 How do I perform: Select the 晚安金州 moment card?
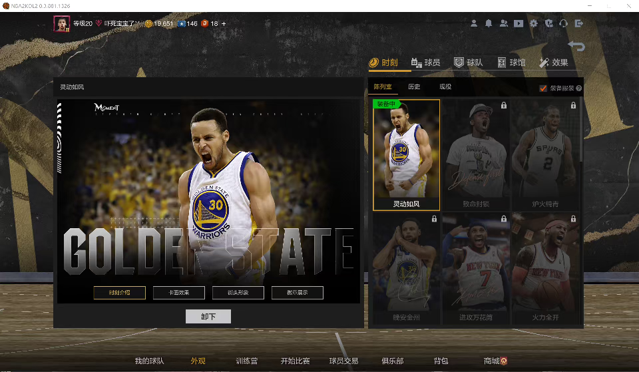coord(406,268)
